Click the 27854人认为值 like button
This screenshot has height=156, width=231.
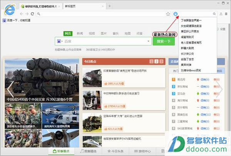tap(115, 106)
